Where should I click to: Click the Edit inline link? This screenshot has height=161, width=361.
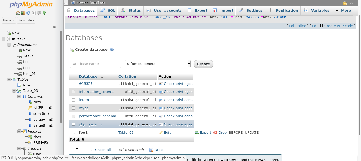[x=297, y=26]
